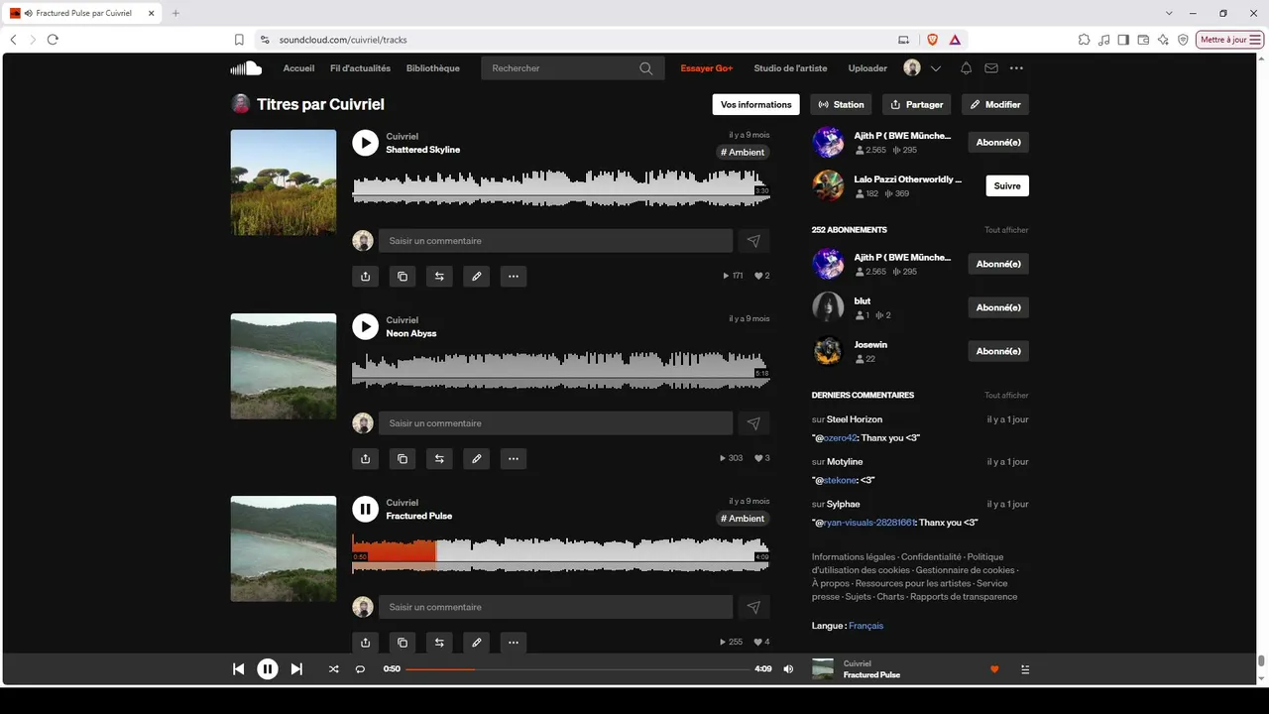Seek within the Shattered Skyline waveform
Screen dimensions: 1269x714
coord(561,188)
